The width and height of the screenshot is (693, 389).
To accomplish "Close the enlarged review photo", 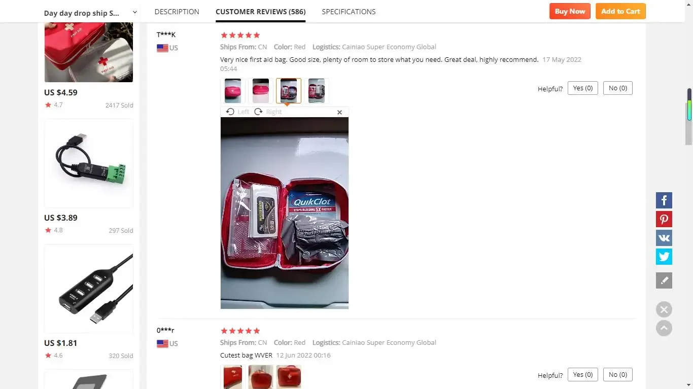I will (339, 112).
